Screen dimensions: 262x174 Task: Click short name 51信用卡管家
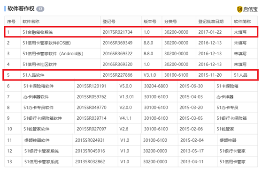pos(232,162)
